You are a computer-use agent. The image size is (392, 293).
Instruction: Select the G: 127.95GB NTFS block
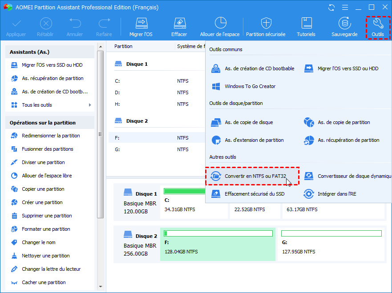tap(331, 244)
